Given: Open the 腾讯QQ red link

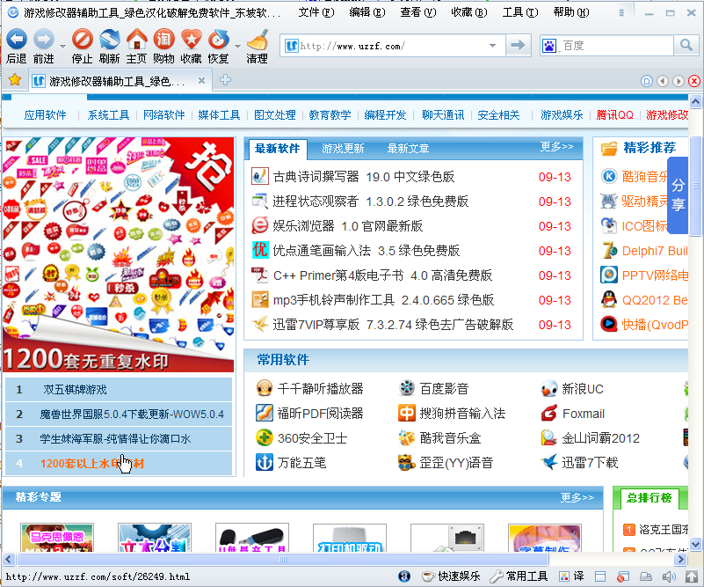Looking at the screenshot, I should click(614, 115).
